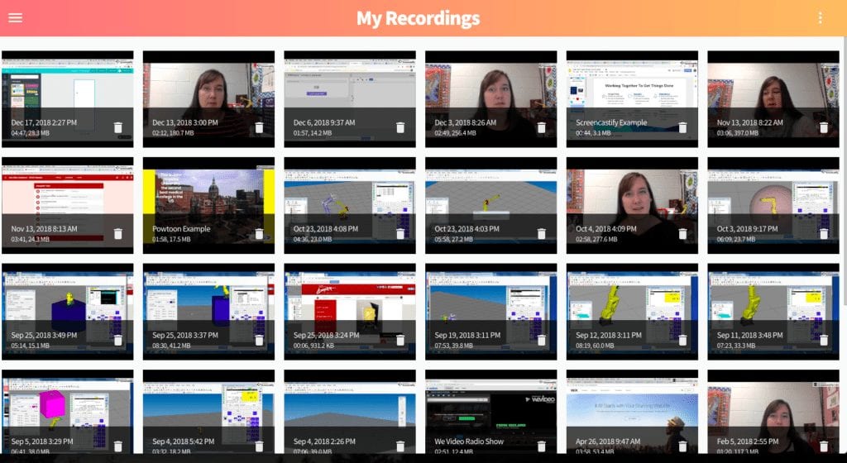The height and width of the screenshot is (463, 847).
Task: Open the Dec 3, 2018 8:26 AM recording
Action: [x=491, y=98]
